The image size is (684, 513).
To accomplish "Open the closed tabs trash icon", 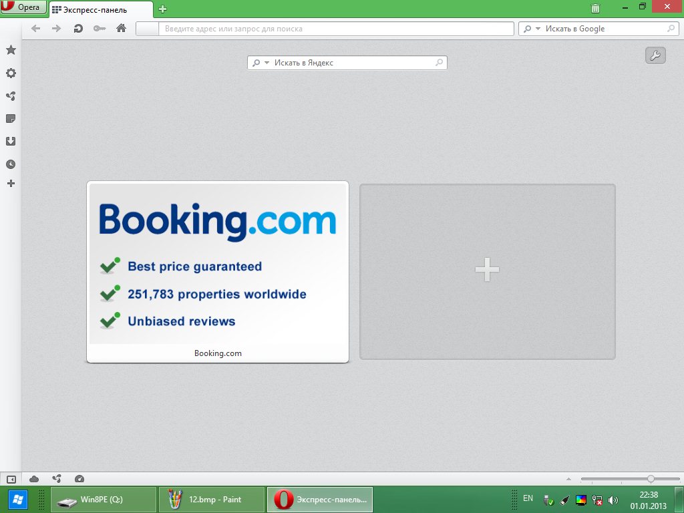I will pos(595,9).
